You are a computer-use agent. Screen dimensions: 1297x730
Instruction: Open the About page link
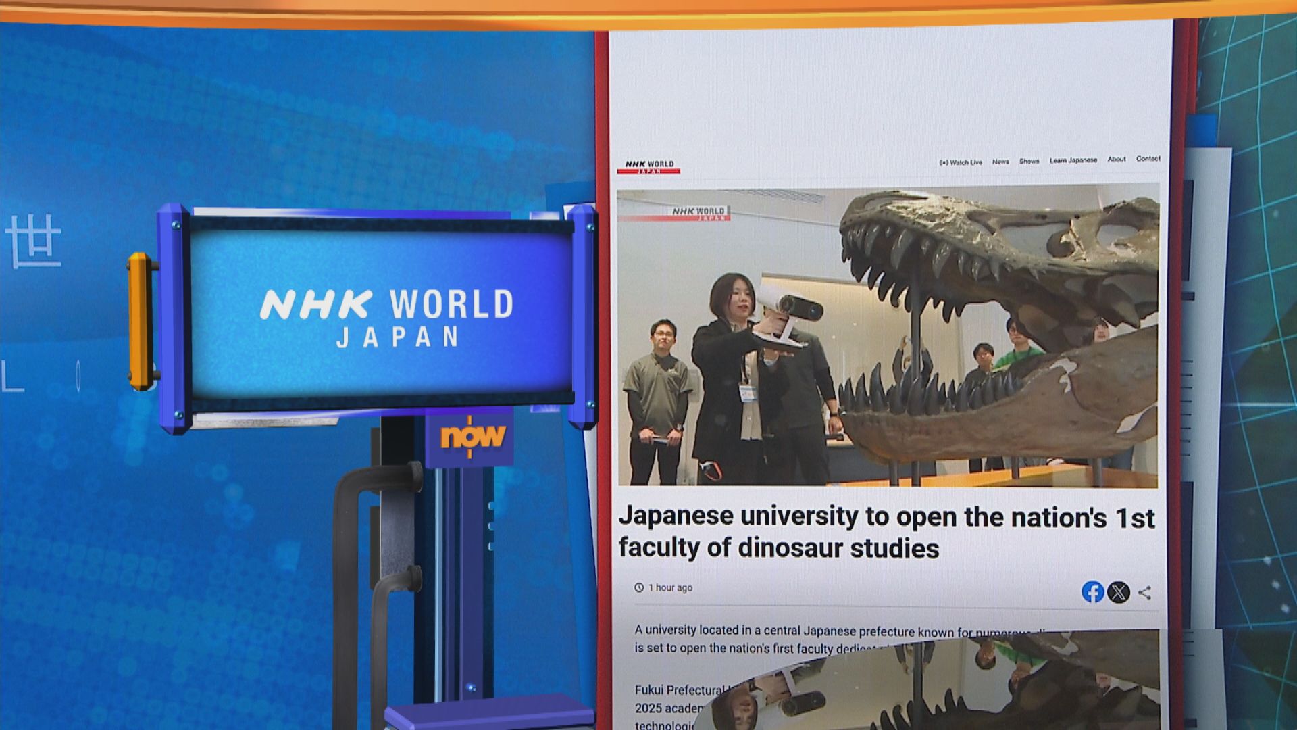click(1117, 160)
